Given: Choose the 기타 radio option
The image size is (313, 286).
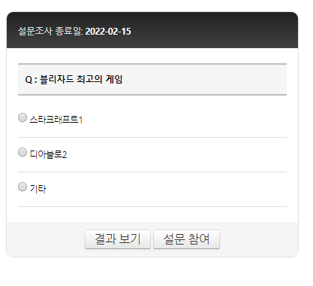Looking at the screenshot, I should (x=23, y=187).
